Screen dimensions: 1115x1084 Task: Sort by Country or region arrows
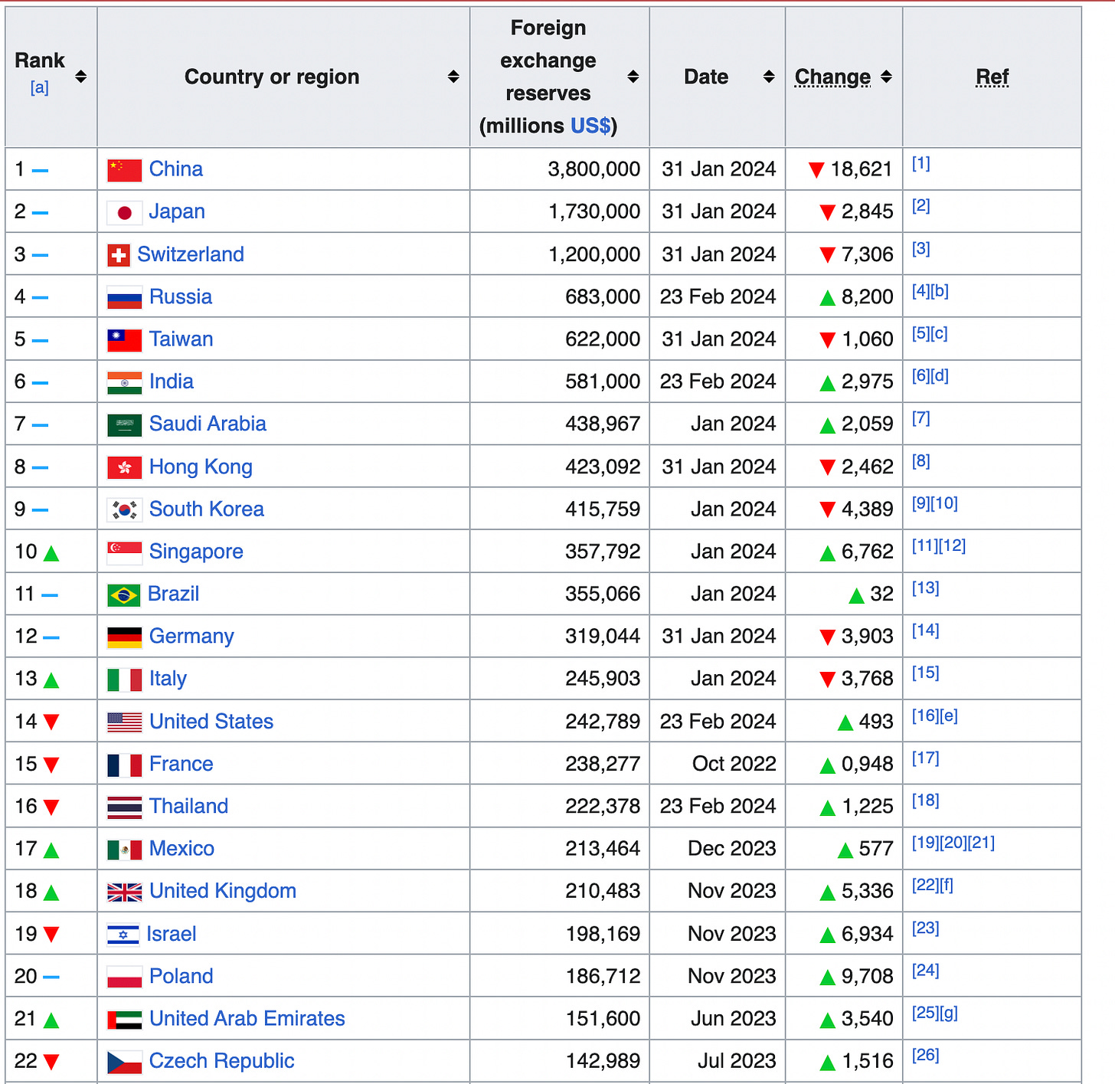453,77
